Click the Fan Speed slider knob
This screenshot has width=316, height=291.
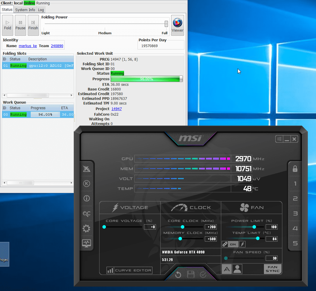[x=226, y=258]
